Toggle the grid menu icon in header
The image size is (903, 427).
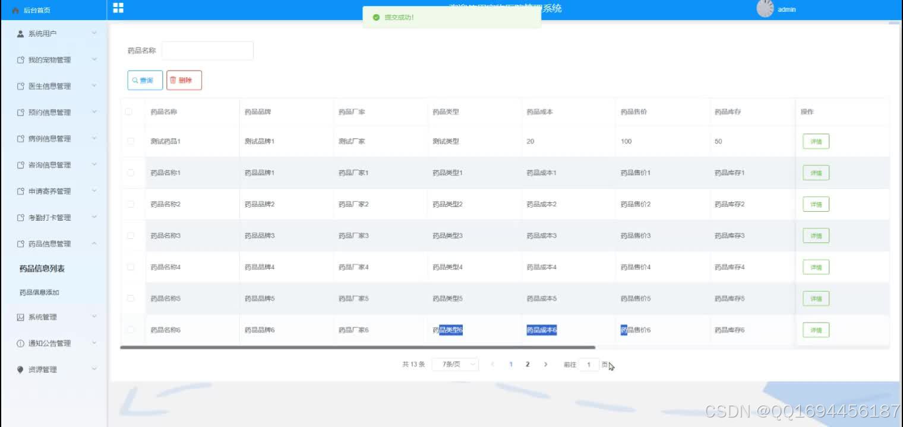[x=118, y=8]
